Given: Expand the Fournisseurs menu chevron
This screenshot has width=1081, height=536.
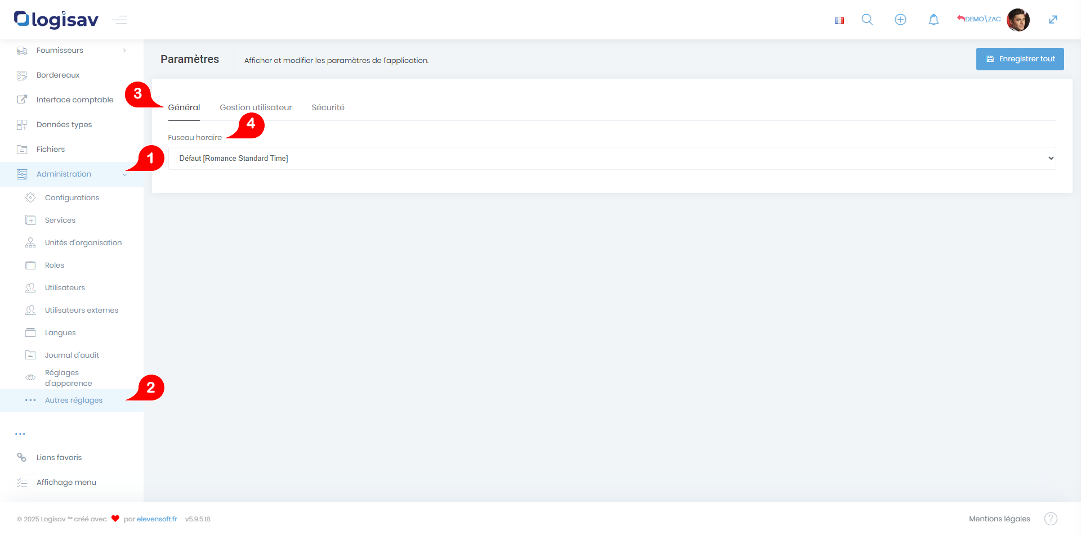Looking at the screenshot, I should tap(124, 51).
